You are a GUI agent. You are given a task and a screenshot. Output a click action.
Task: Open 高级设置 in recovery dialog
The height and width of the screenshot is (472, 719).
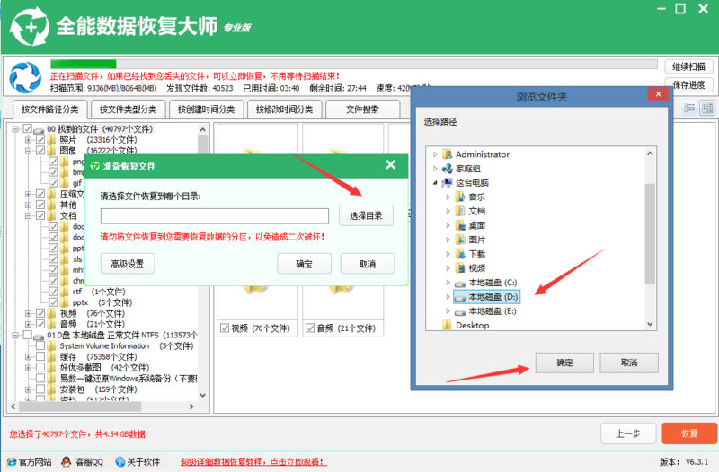128,264
